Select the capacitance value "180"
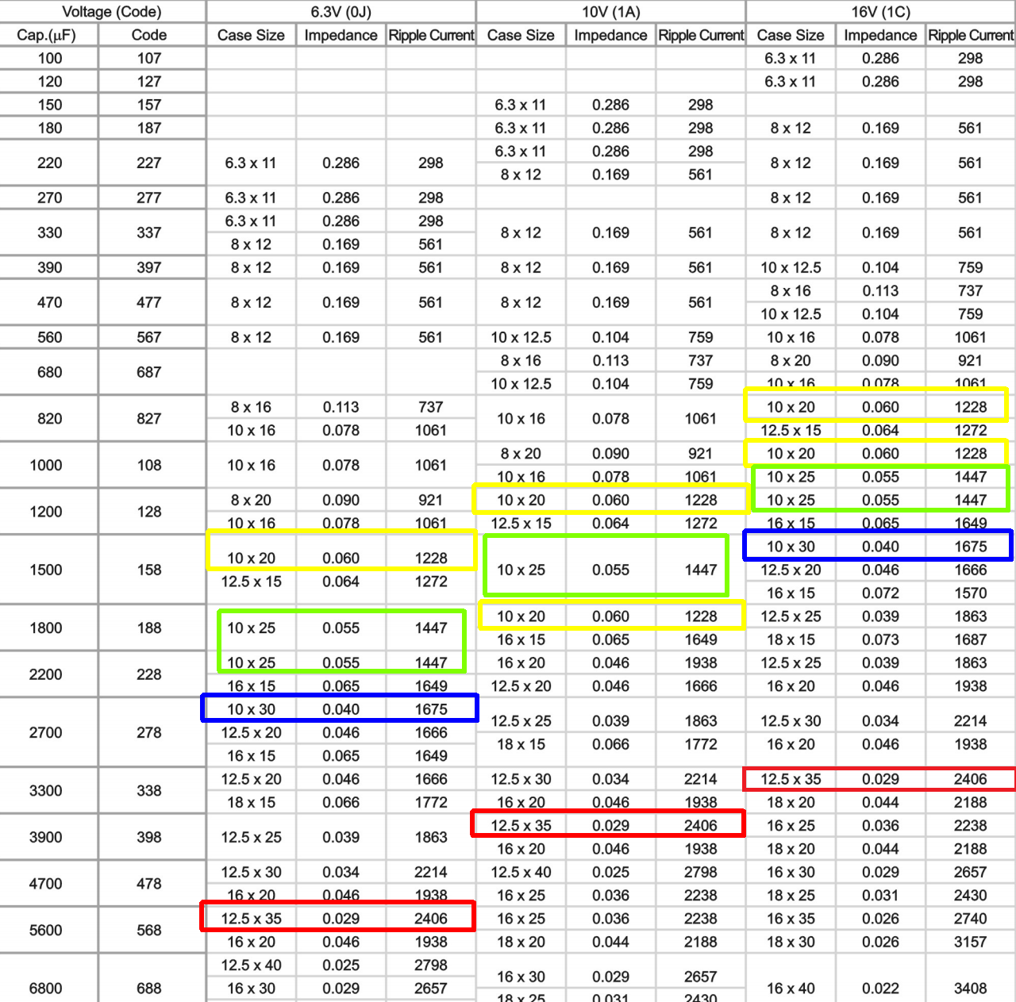 click(x=50, y=128)
